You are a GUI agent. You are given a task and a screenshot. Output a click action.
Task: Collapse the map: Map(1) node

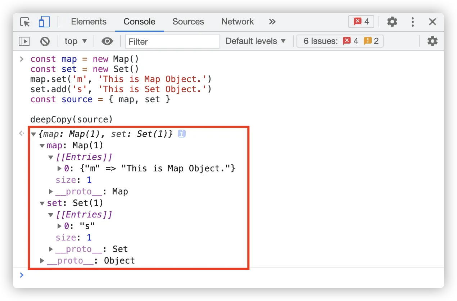click(x=42, y=146)
